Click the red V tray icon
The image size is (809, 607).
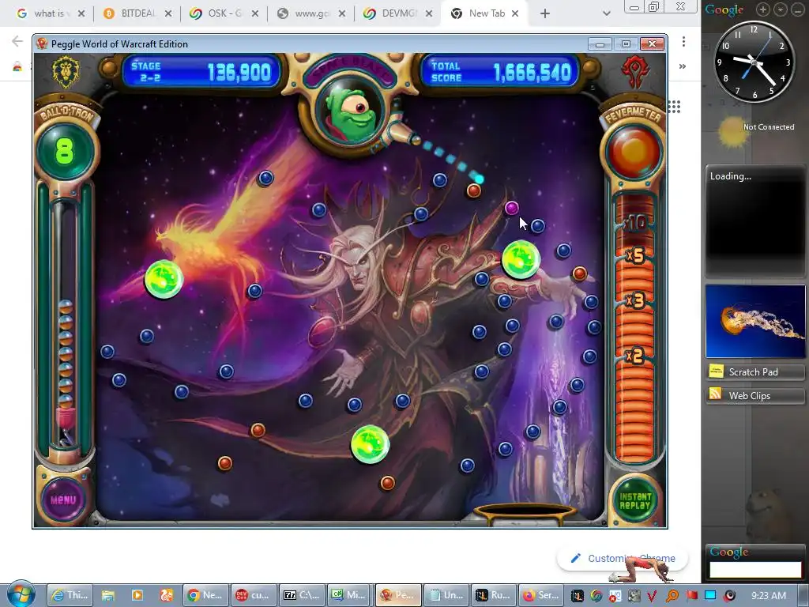pos(652,596)
